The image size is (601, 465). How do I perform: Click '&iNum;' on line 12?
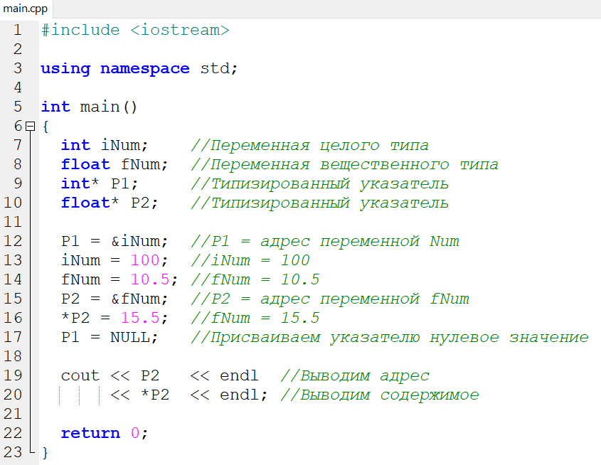pyautogui.click(x=139, y=241)
